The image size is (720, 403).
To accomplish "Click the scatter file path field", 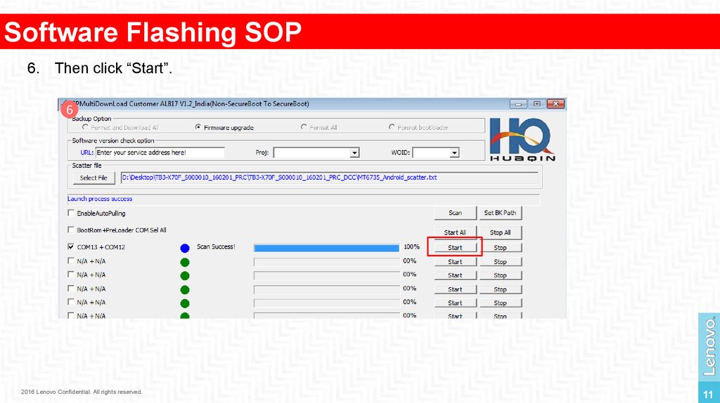I will 329,178.
